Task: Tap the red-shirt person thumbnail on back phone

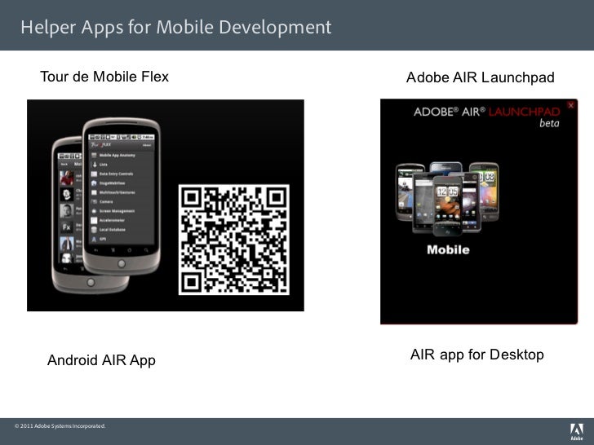Action: coord(67,178)
